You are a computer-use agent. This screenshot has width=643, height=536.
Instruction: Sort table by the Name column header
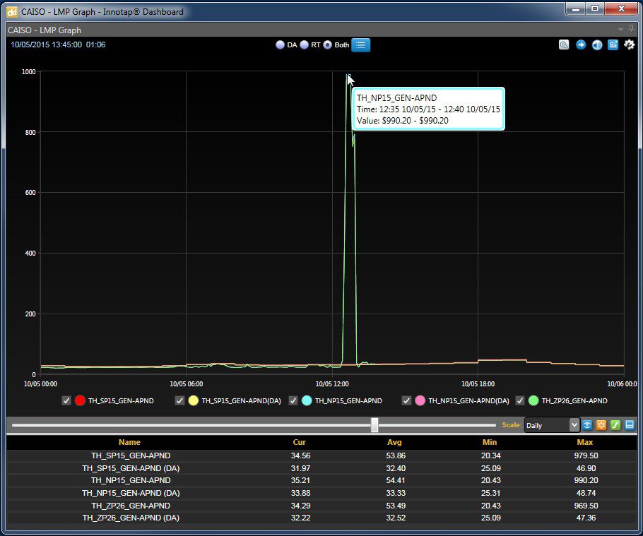coord(129,442)
